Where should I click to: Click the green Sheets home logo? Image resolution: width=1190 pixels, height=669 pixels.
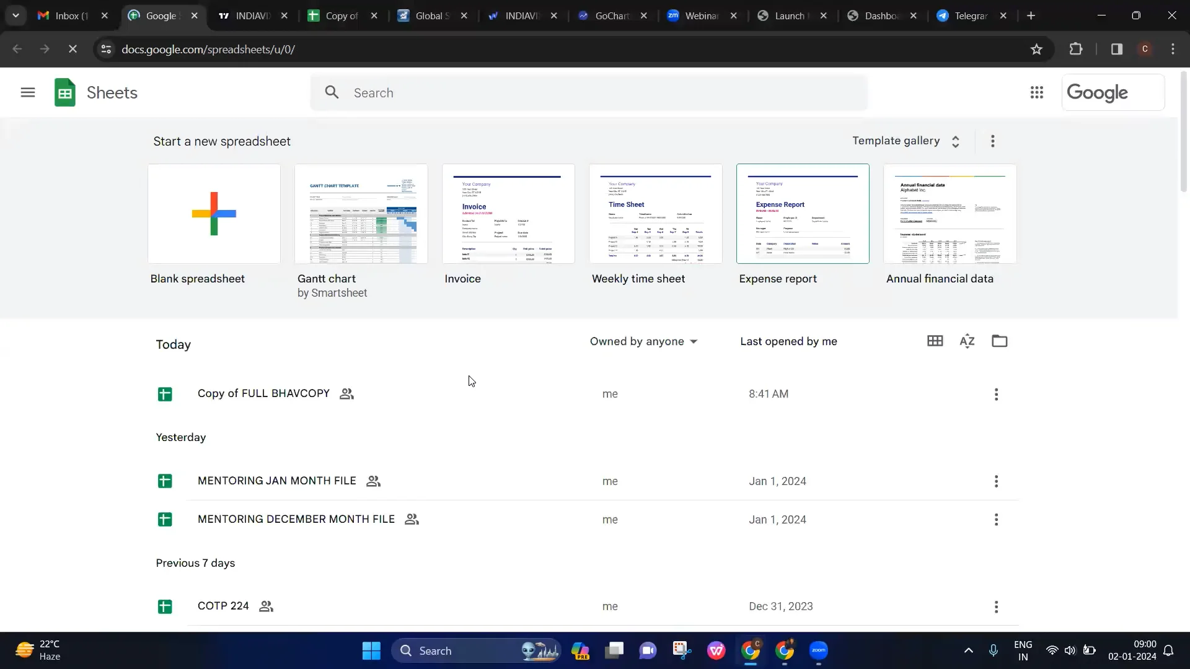[x=65, y=93]
